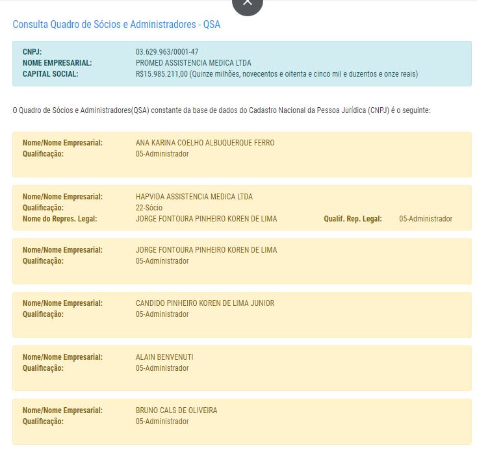The image size is (477, 452).
Task: Select the CNPJ number 03.629.963/0001-47
Action: click(167, 51)
